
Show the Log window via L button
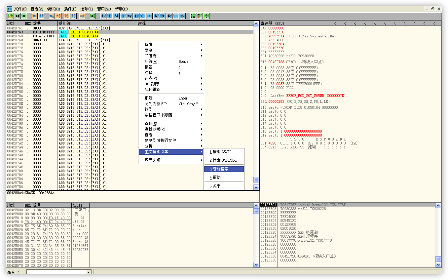(x=103, y=16)
